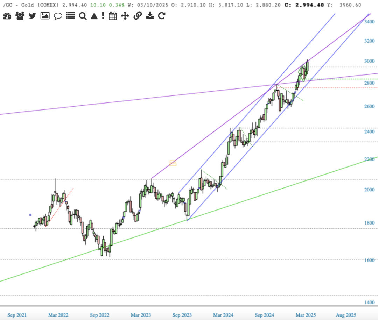Click the Sep 2021 date axis label
The height and width of the screenshot is (320, 378).
click(17, 315)
